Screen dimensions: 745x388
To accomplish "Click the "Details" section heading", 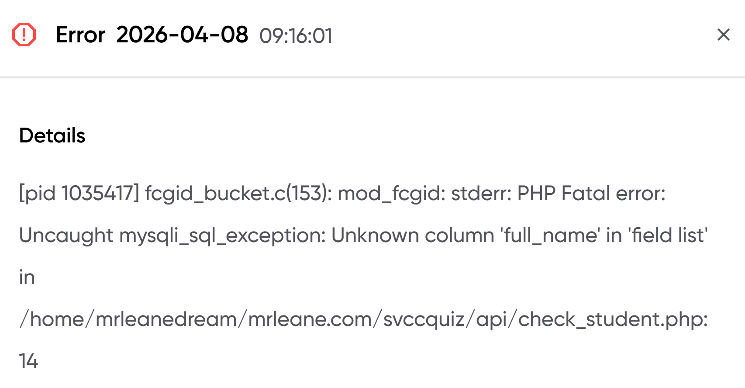I will (x=52, y=135).
